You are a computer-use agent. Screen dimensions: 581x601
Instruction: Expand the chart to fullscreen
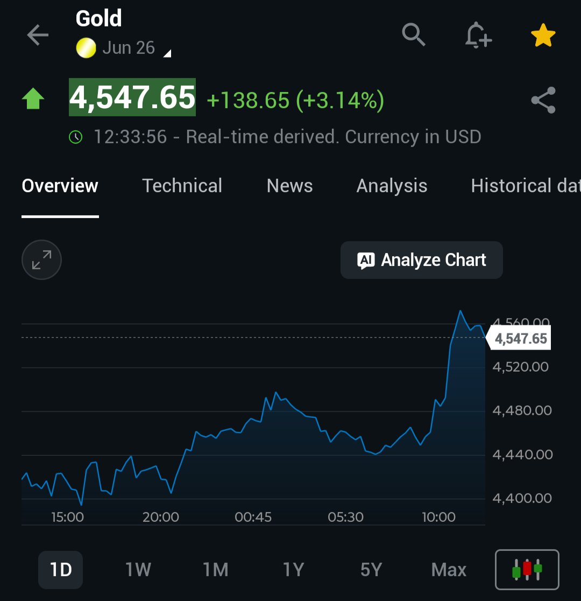(x=41, y=260)
